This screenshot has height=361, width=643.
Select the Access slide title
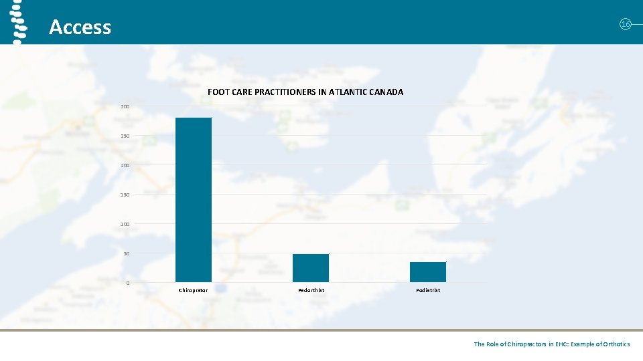click(80, 27)
